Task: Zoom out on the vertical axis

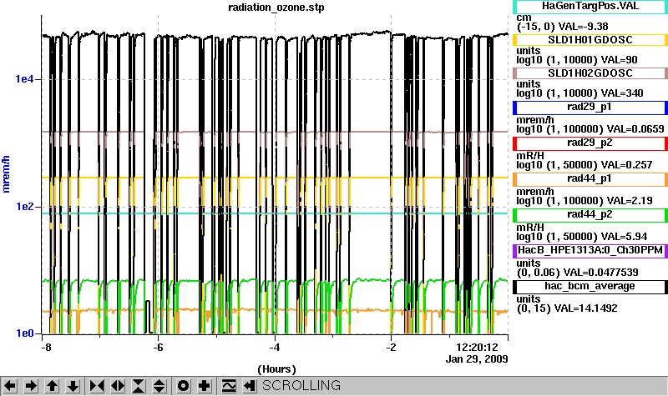Action: (x=159, y=386)
